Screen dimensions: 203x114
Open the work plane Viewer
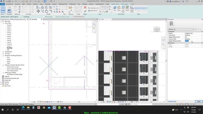(127, 9)
